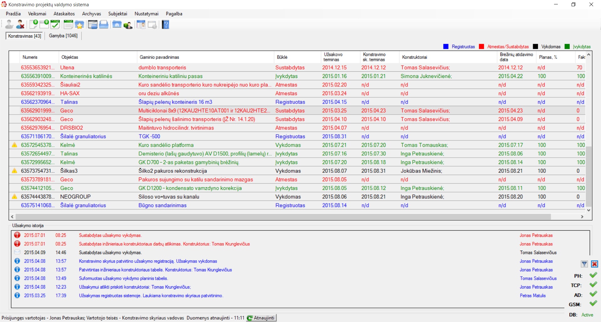
Task: Click the table's vertical scrollbar up arrow
Action: click(588, 54)
